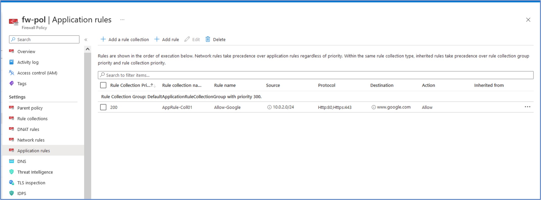Image resolution: width=541 pixels, height=200 pixels.
Task: Tick the checkbox for the Allow-Google rule
Action: click(103, 107)
